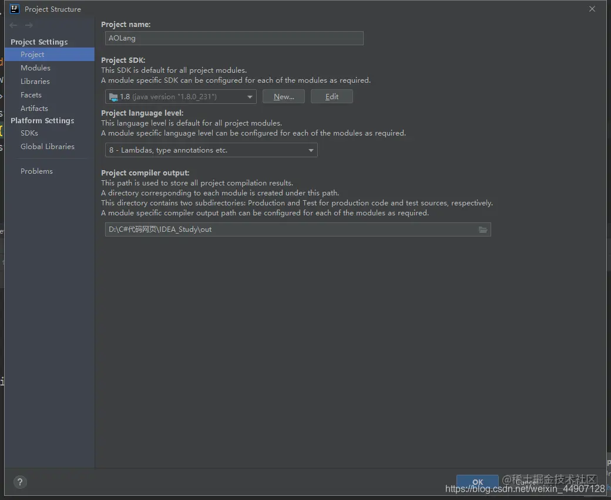Expand the Project SDK 1.8 dropdown

pos(181,96)
